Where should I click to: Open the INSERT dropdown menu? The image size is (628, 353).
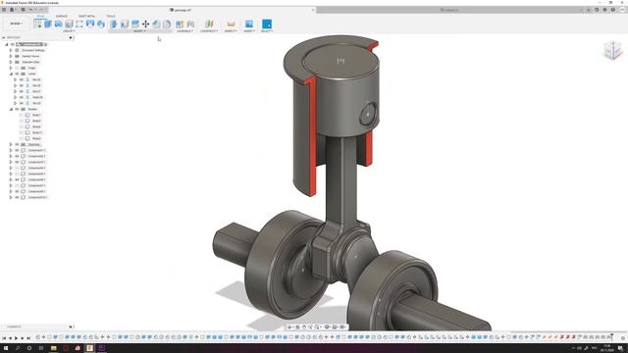(249, 30)
